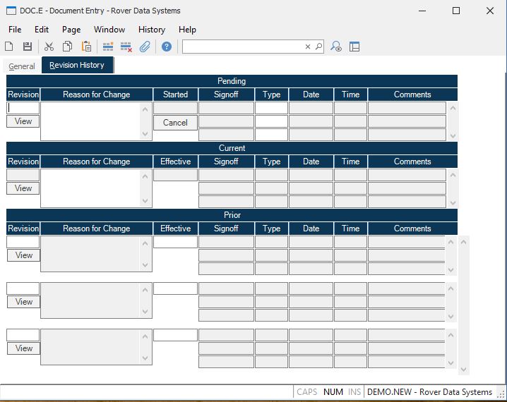507x402 pixels.
Task: Click the New document icon
Action: 9,47
